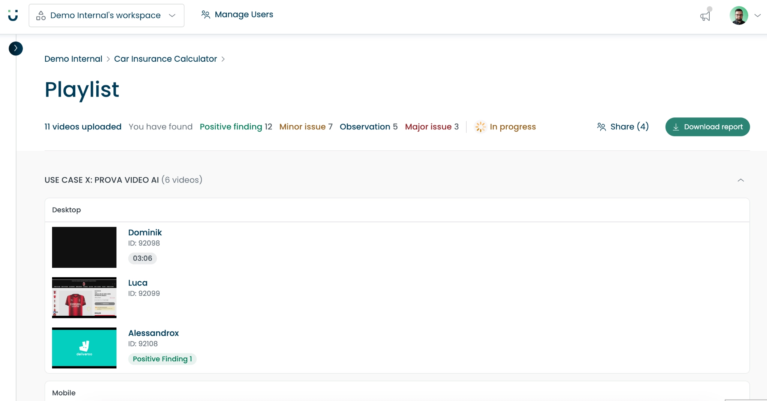Click the app logo icon

(x=13, y=15)
